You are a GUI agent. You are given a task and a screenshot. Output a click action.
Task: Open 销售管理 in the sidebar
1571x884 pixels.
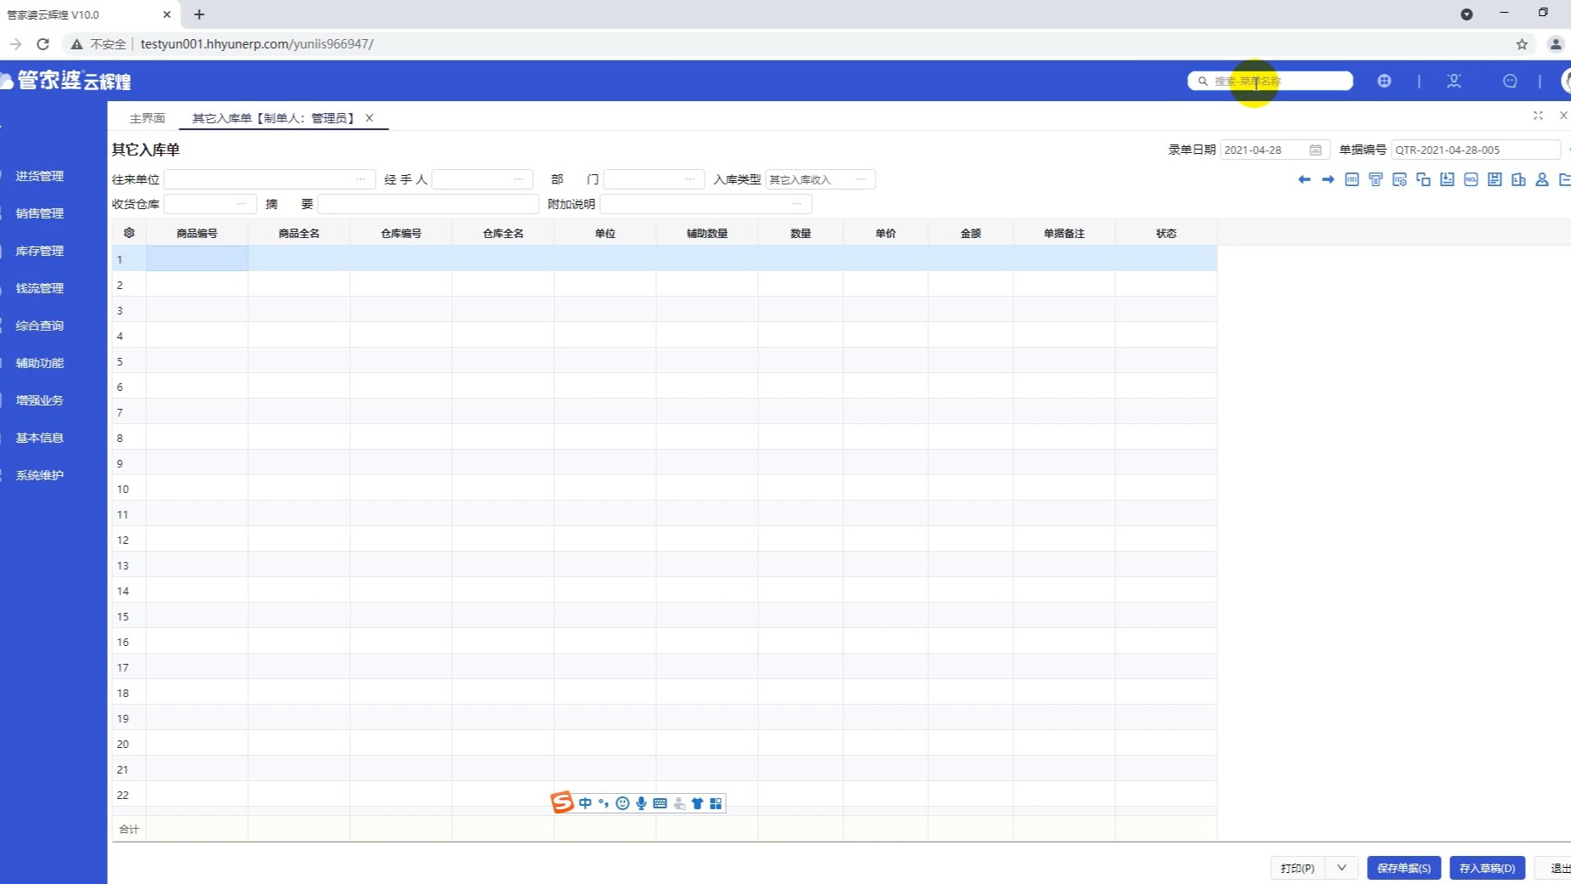40,213
